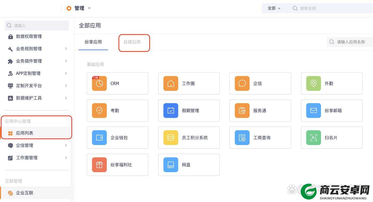The image size is (373, 202).
Task: Open the 外勤 location pin icon
Action: 314,83
